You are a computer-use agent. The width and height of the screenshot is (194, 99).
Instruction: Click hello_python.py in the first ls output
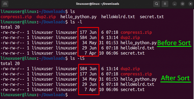point(79,17)
